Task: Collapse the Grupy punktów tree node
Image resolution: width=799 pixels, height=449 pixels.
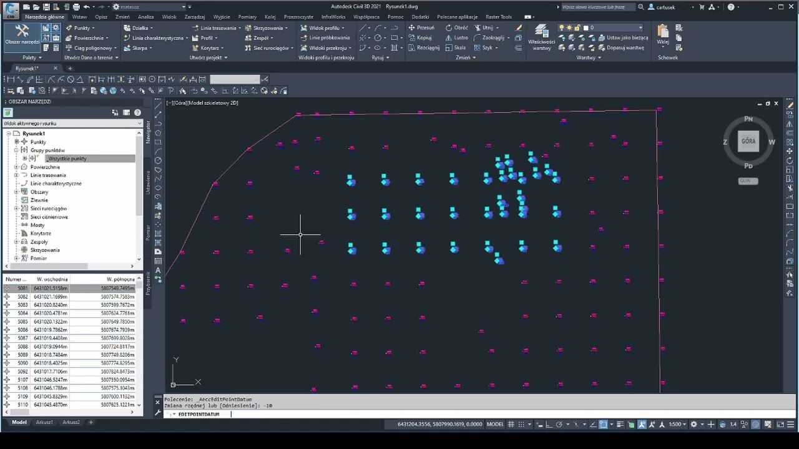Action: pyautogui.click(x=16, y=150)
